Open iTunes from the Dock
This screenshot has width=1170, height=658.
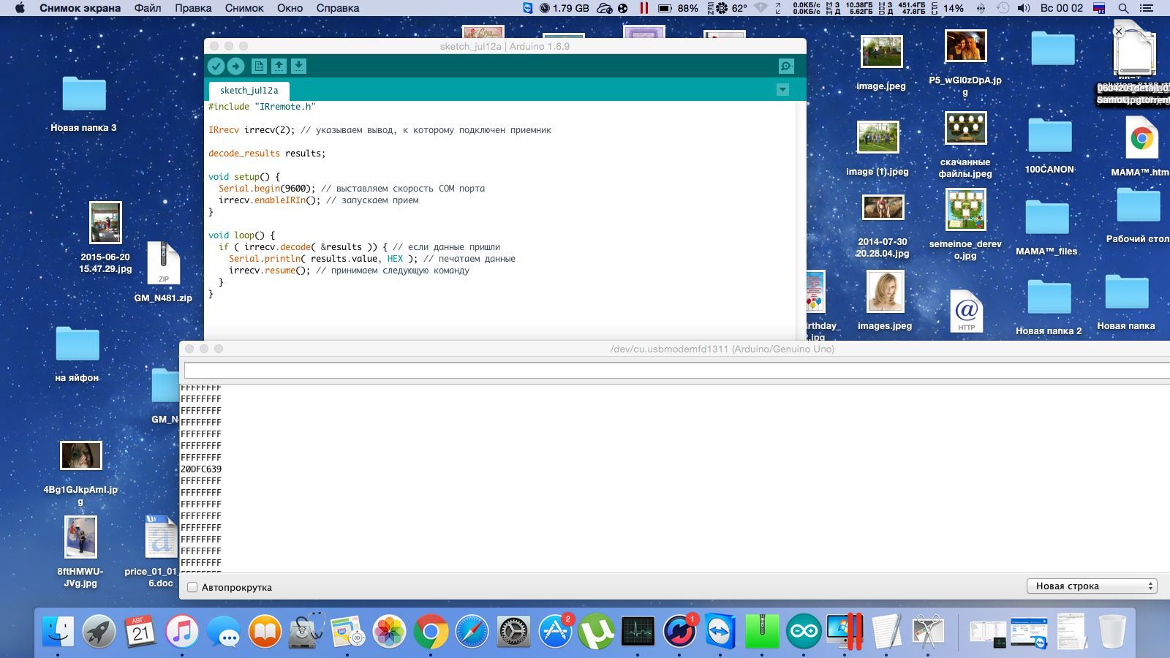[182, 631]
